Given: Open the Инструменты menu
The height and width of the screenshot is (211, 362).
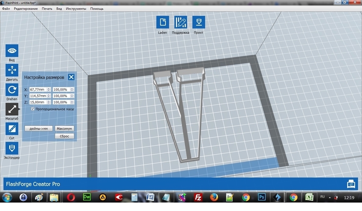Looking at the screenshot, I should 76,8.
